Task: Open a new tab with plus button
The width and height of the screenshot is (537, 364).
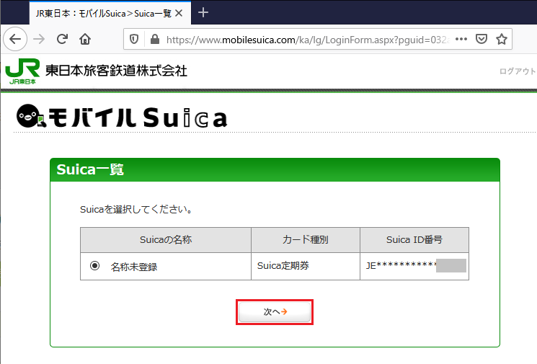Action: pos(203,13)
